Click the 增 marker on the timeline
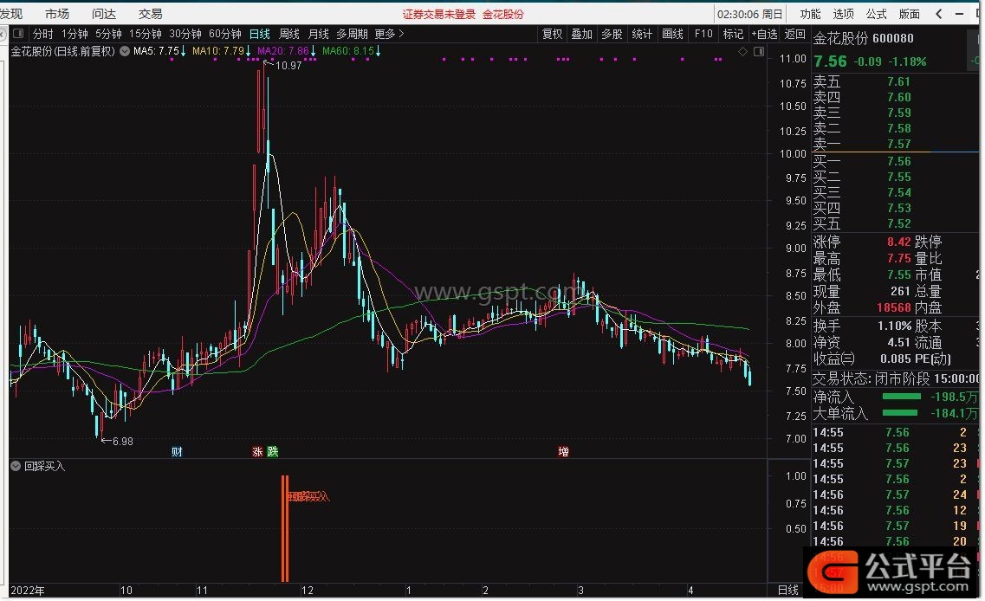985x601 pixels. coord(563,451)
